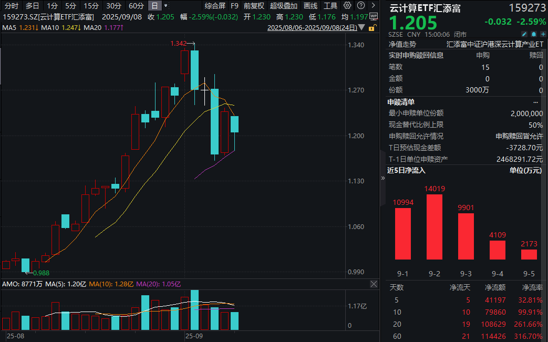Open settings via the gear icon in the toolbar

tap(347, 6)
